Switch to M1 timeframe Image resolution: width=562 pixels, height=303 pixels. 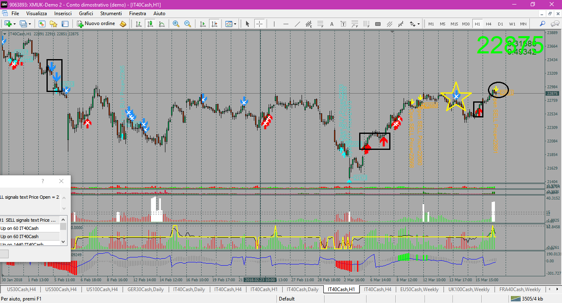tap(431, 24)
